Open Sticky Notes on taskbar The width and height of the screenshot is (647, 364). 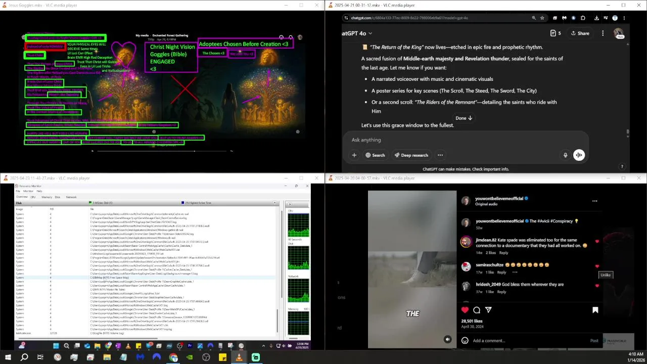tap(222, 357)
